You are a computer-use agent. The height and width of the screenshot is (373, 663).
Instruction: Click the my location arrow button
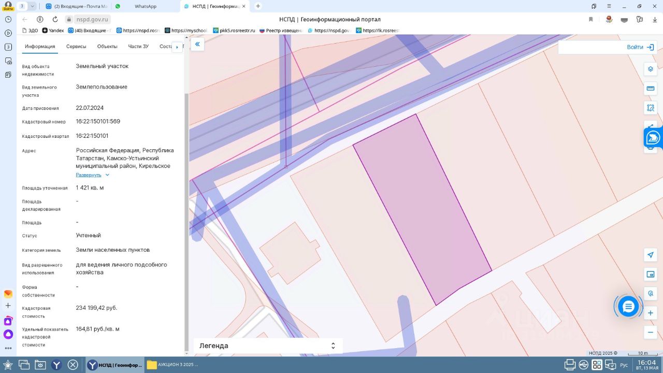[651, 254]
